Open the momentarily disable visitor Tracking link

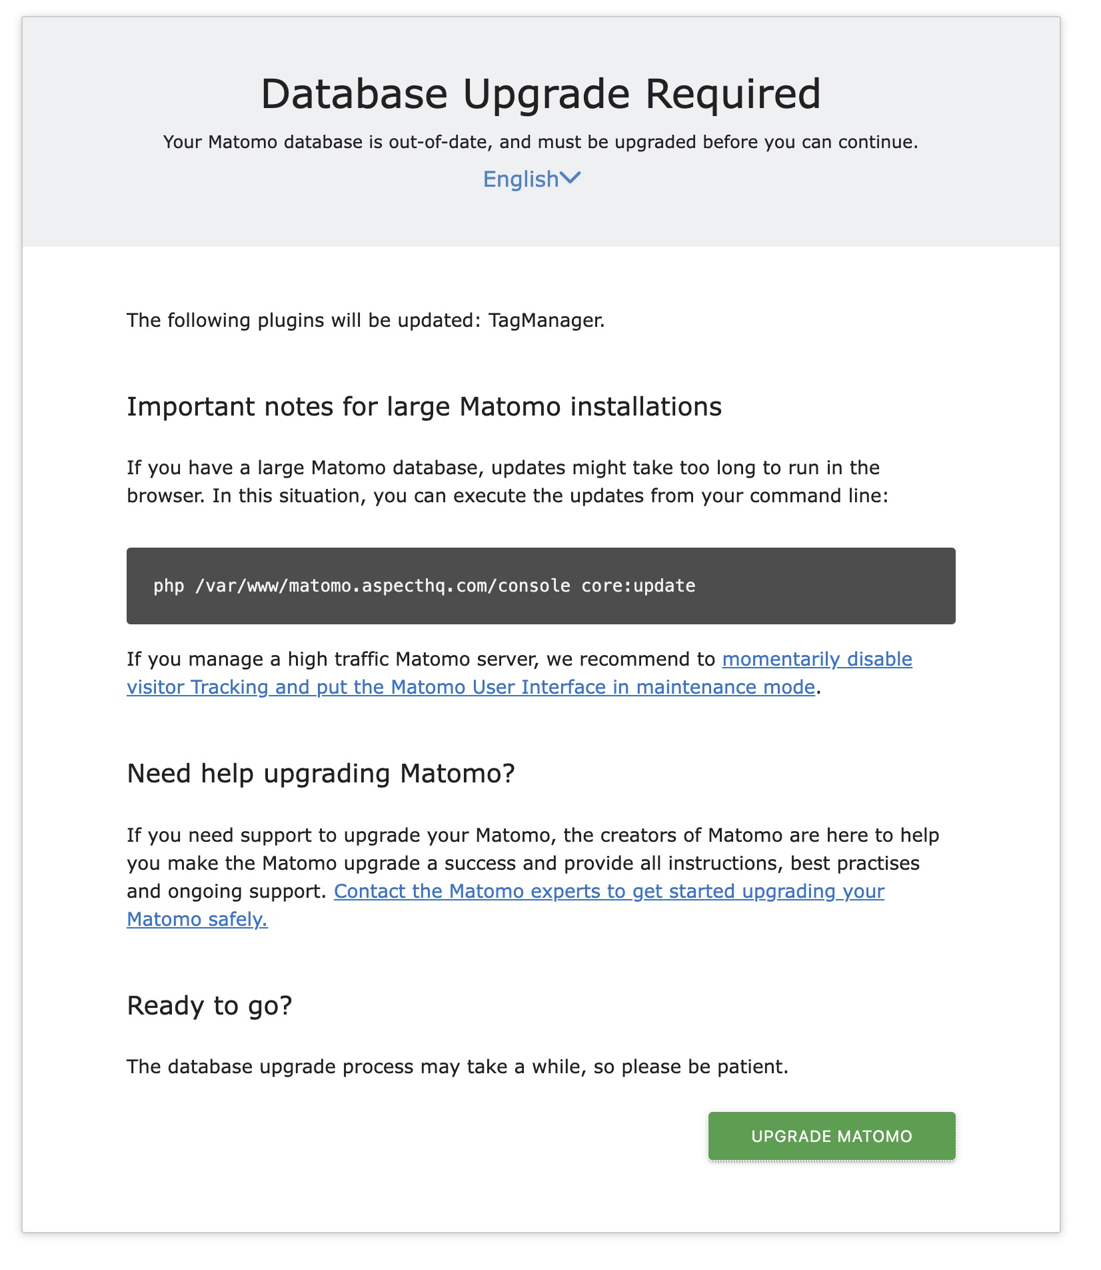519,673
